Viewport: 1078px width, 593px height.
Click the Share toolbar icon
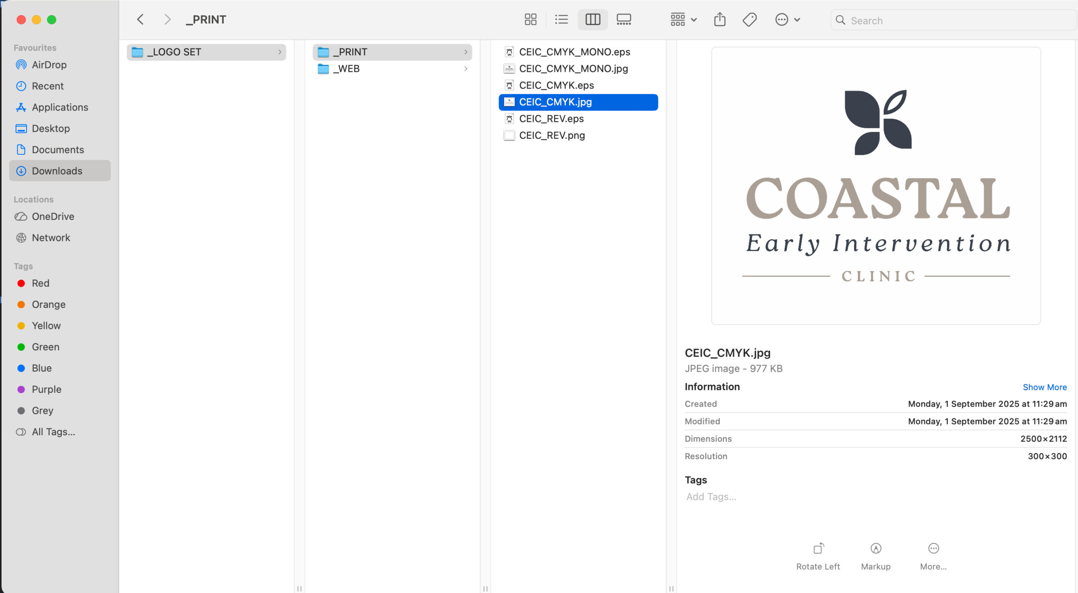(x=720, y=19)
